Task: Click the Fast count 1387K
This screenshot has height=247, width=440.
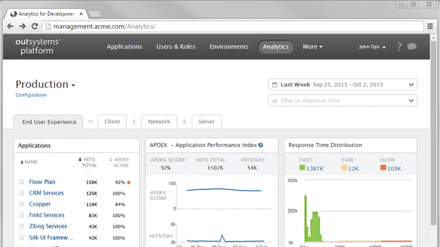Action: 315,169
